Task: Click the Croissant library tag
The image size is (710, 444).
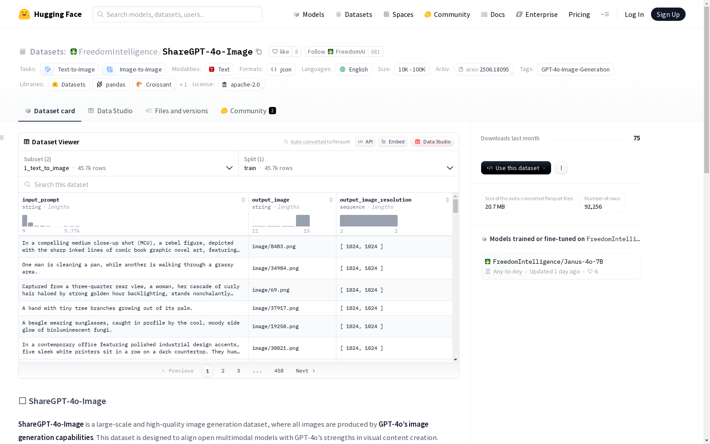Action: pos(154,84)
